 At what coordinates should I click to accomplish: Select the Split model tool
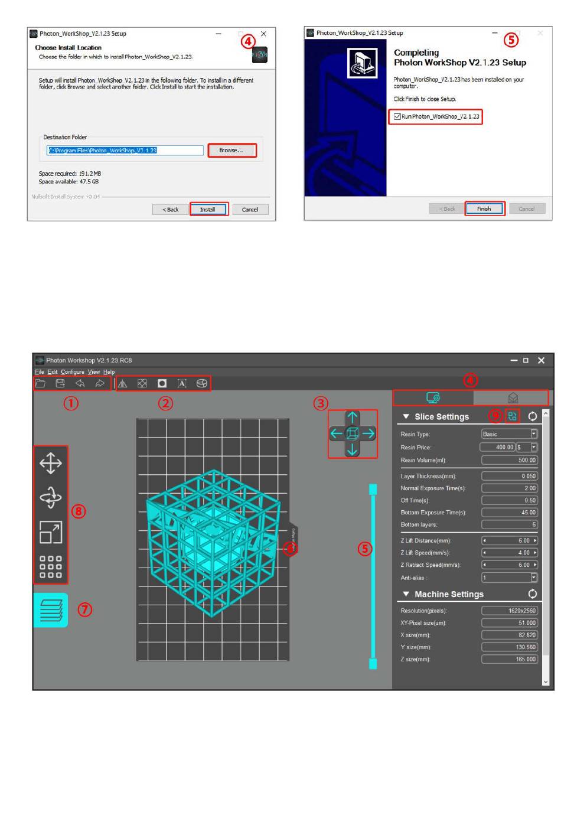[202, 383]
